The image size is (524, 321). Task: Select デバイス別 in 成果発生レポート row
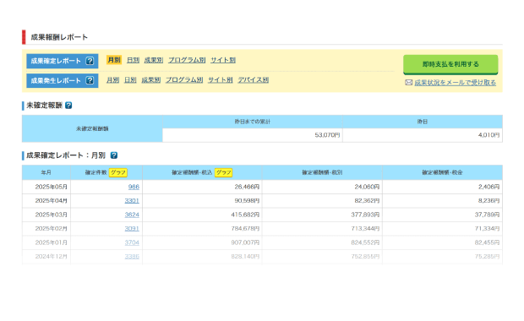[x=254, y=80]
